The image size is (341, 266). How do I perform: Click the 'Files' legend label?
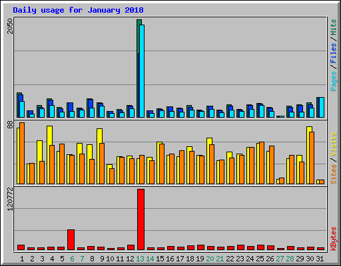[x=333, y=53]
